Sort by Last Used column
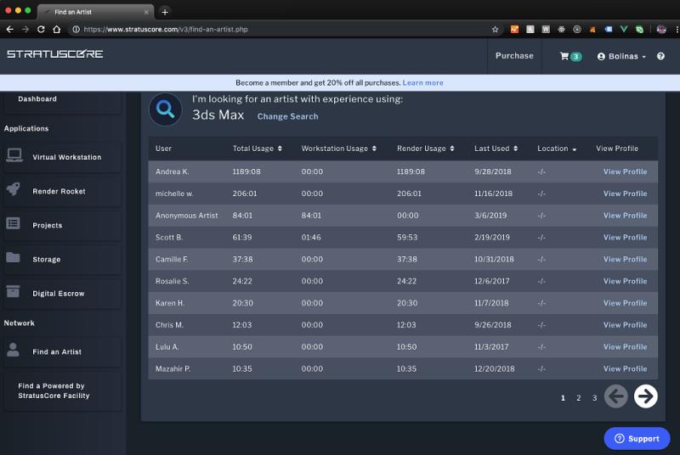The width and height of the screenshot is (680, 455). click(496, 149)
